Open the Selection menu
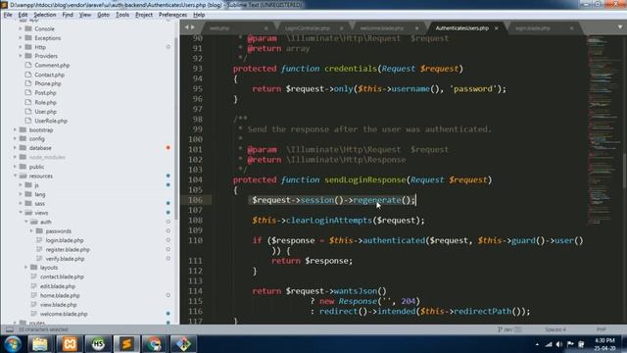The height and width of the screenshot is (353, 627). pos(44,15)
